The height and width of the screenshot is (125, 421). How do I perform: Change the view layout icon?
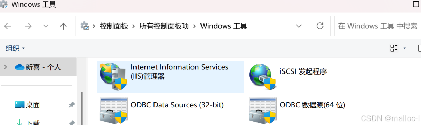(394, 48)
